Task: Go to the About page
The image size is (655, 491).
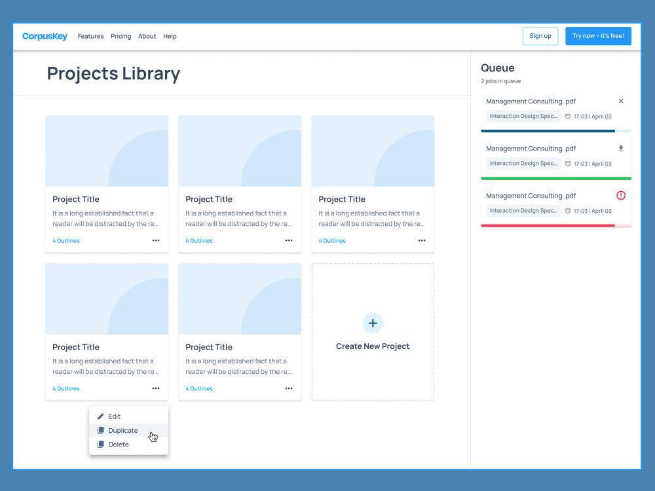Action: click(147, 36)
